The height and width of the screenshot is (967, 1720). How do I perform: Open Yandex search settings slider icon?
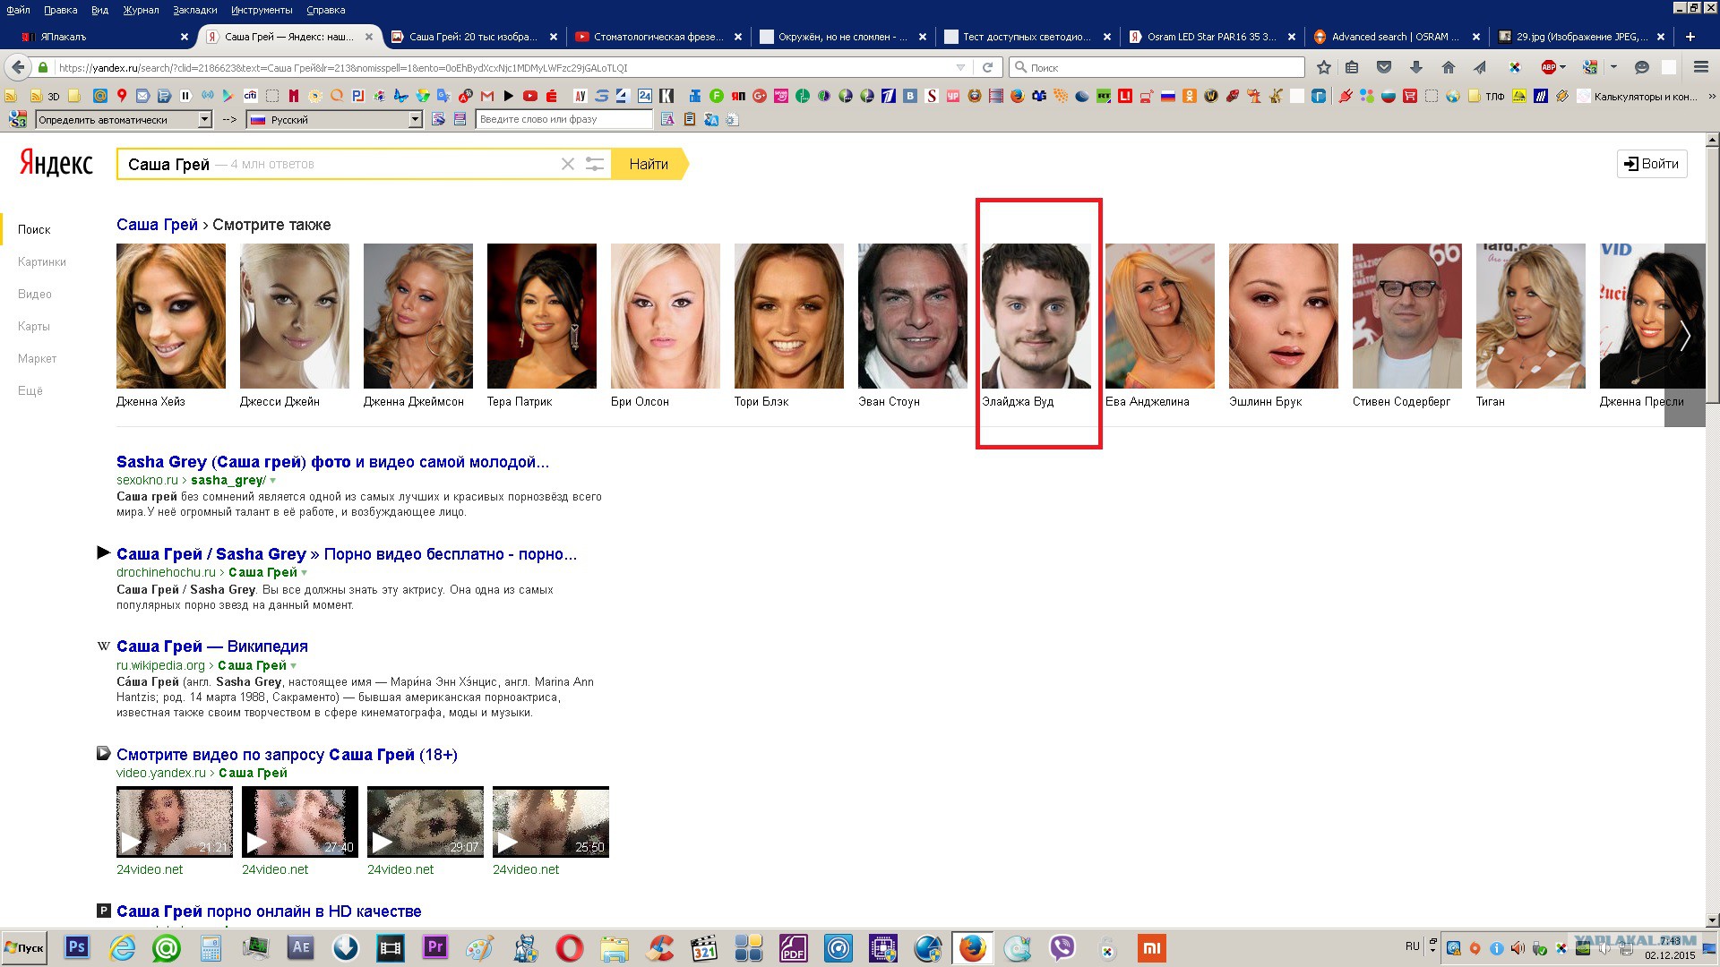[594, 164]
